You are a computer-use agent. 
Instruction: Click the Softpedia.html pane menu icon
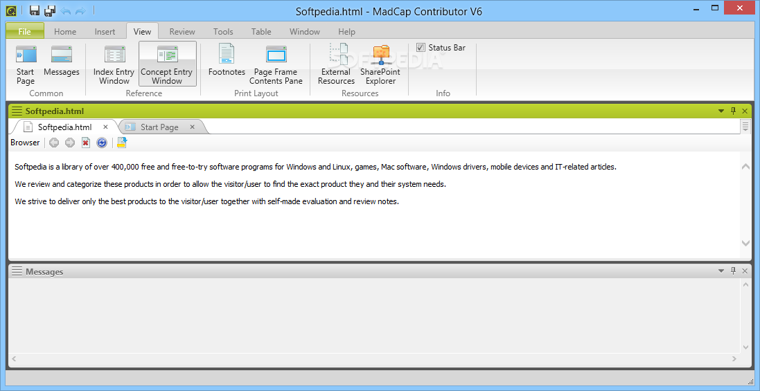(17, 111)
